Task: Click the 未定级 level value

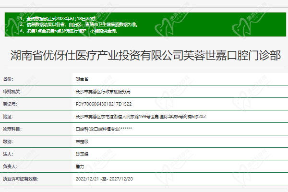Action: click(81, 142)
